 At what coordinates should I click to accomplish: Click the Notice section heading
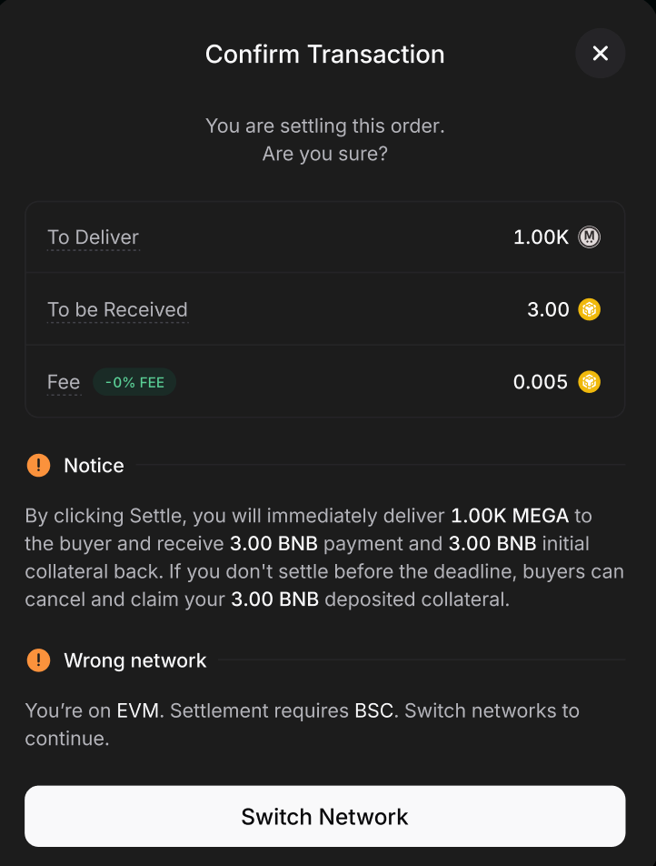94,466
